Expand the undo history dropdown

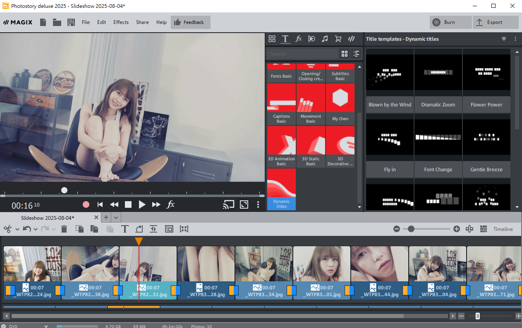point(36,229)
